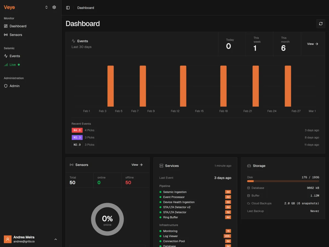Click the 0% online donut chart

point(107,219)
